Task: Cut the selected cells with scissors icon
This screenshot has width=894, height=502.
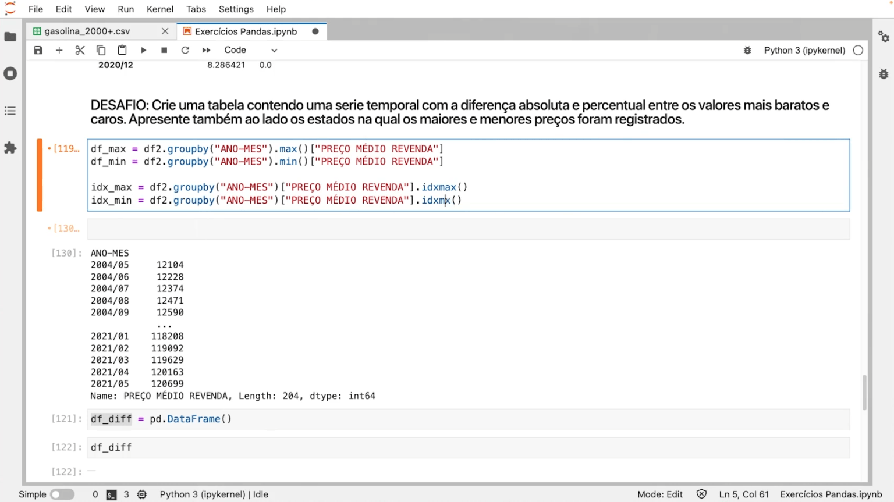Action: [x=80, y=50]
